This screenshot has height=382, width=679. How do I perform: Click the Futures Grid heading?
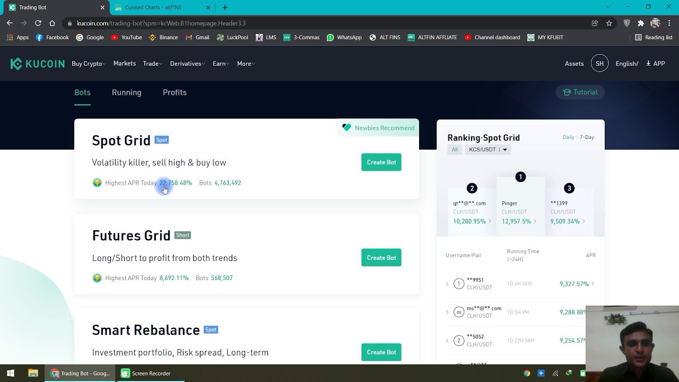pos(131,236)
